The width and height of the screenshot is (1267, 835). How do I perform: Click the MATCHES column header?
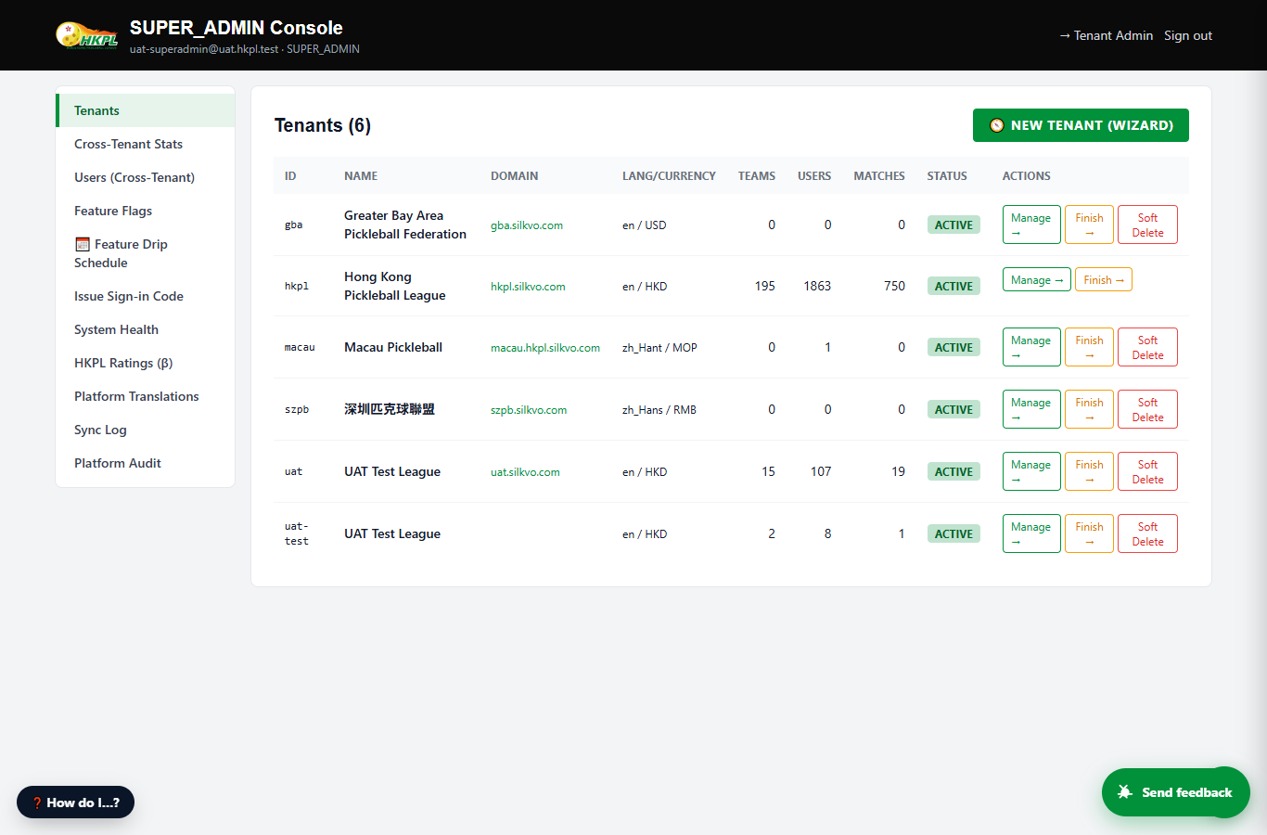point(879,175)
